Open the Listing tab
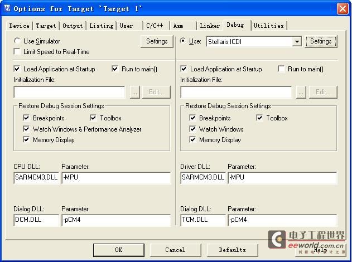The image size is (352, 262). click(101, 26)
